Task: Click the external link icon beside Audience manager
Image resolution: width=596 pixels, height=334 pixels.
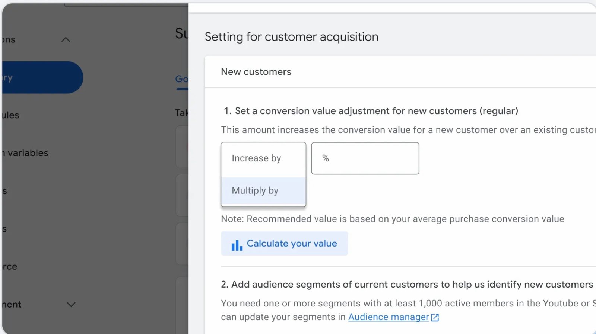Action: tap(435, 318)
